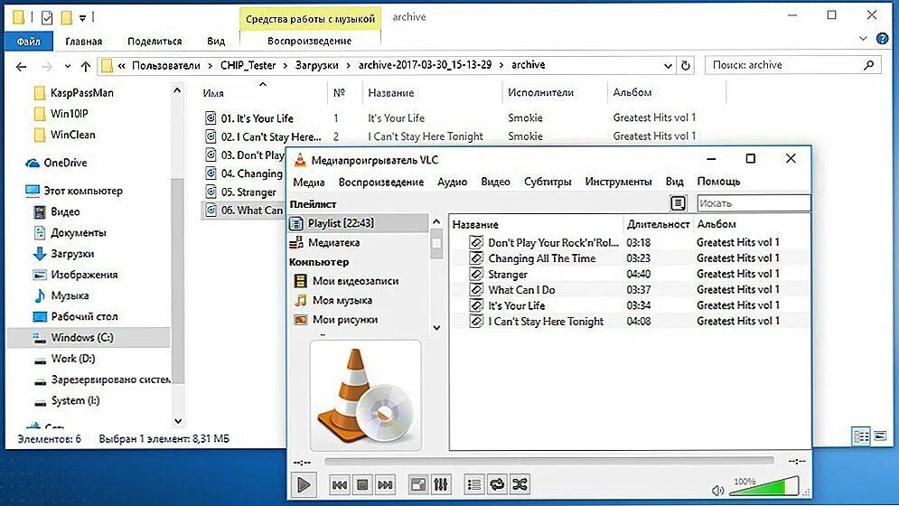Image resolution: width=899 pixels, height=506 pixels.
Task: Open the Аудио menu in VLC
Action: point(453,182)
